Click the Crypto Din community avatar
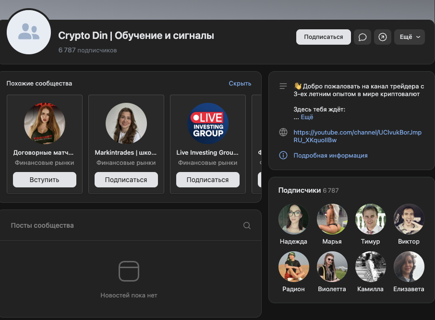The width and height of the screenshot is (435, 320). click(29, 32)
